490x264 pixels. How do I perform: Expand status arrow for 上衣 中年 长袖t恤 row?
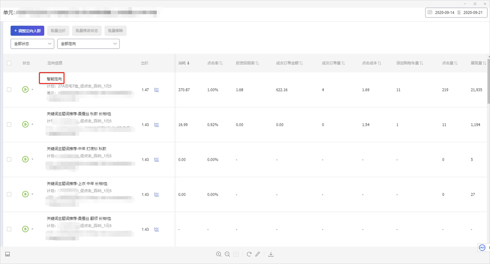pyautogui.click(x=32, y=194)
